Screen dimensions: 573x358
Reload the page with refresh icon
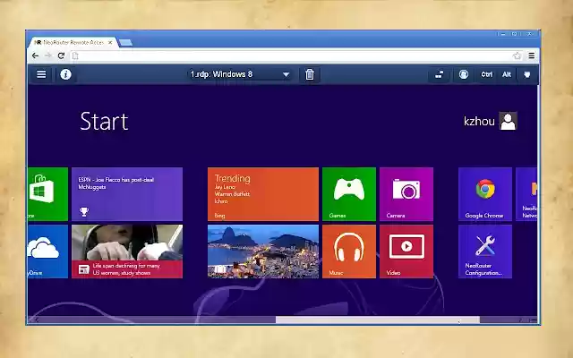click(x=61, y=55)
